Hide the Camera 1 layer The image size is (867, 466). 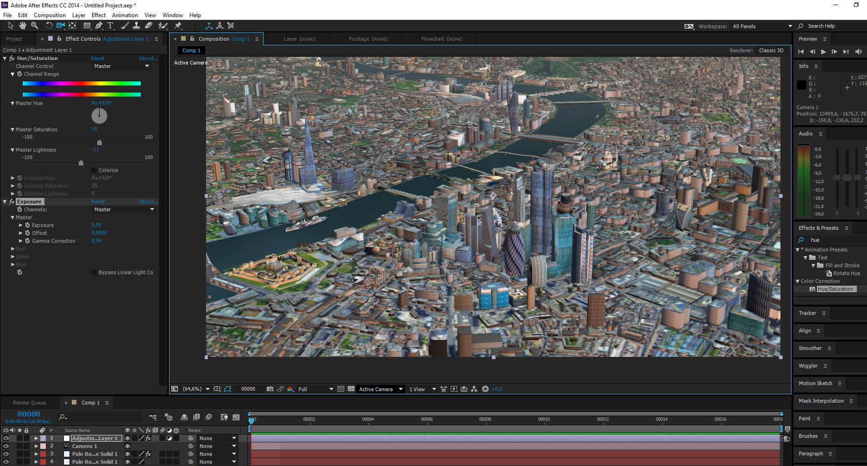tap(6, 446)
